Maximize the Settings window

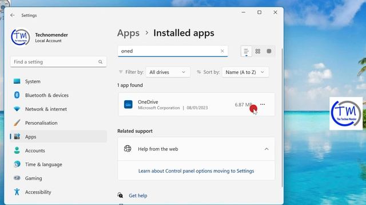coord(259,13)
